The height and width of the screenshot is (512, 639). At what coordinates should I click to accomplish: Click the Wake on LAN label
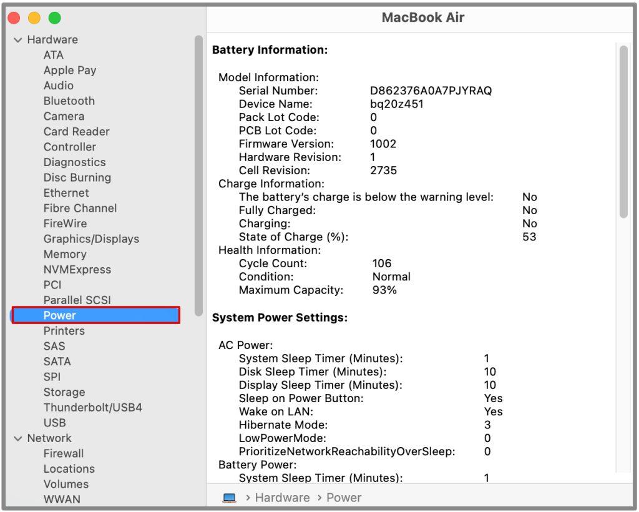(x=276, y=411)
